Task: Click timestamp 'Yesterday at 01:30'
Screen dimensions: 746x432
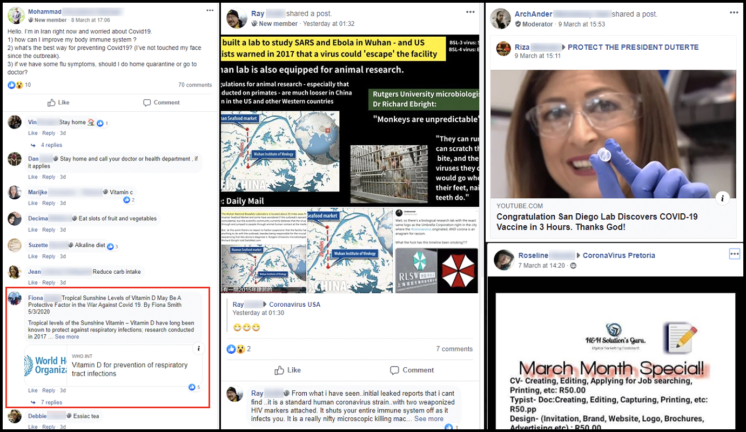Action: click(258, 313)
